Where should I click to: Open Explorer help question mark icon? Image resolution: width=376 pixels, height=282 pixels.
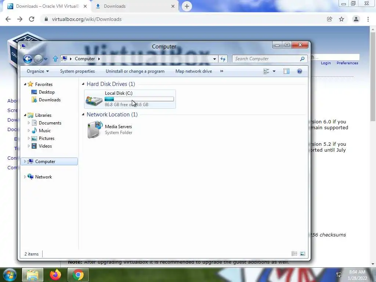tap(300, 71)
